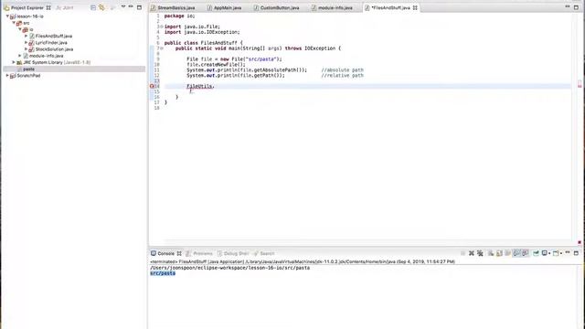The width and height of the screenshot is (585, 329).
Task: Click the //absolute path comment
Action: [x=342, y=70]
